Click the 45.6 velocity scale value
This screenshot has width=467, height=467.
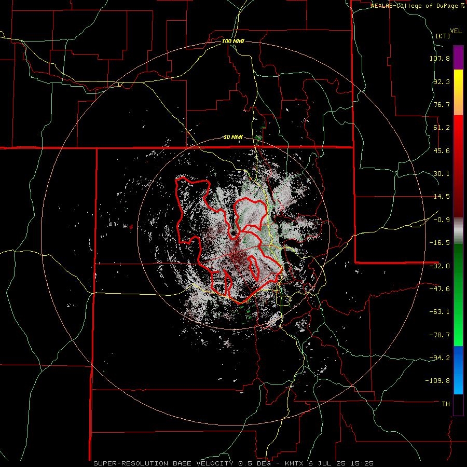[442, 150]
